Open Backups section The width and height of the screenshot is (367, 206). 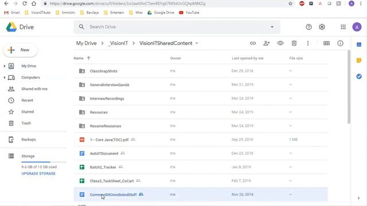[29, 140]
